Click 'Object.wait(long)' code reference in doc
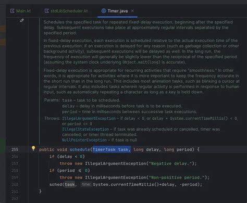 (141, 62)
